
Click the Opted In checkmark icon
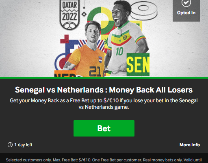pos(186,3)
